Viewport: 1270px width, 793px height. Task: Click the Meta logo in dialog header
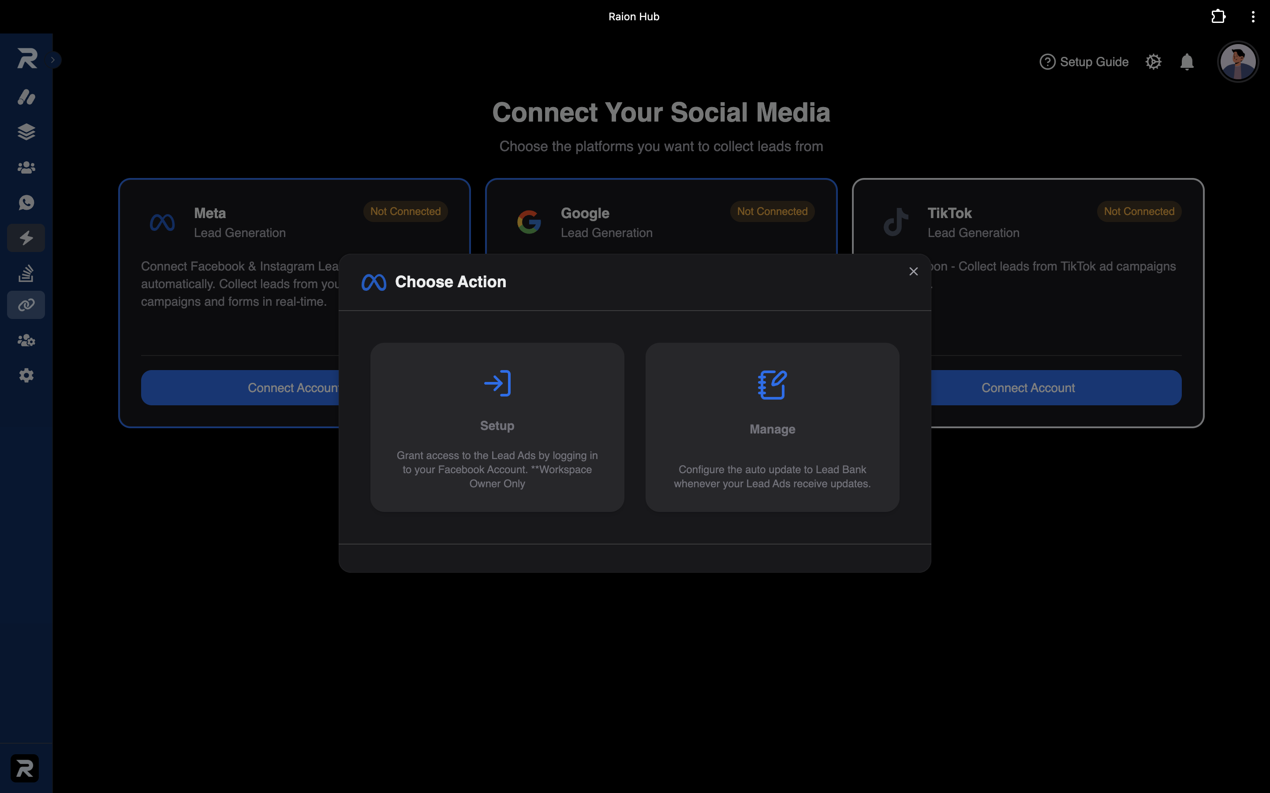[374, 282]
